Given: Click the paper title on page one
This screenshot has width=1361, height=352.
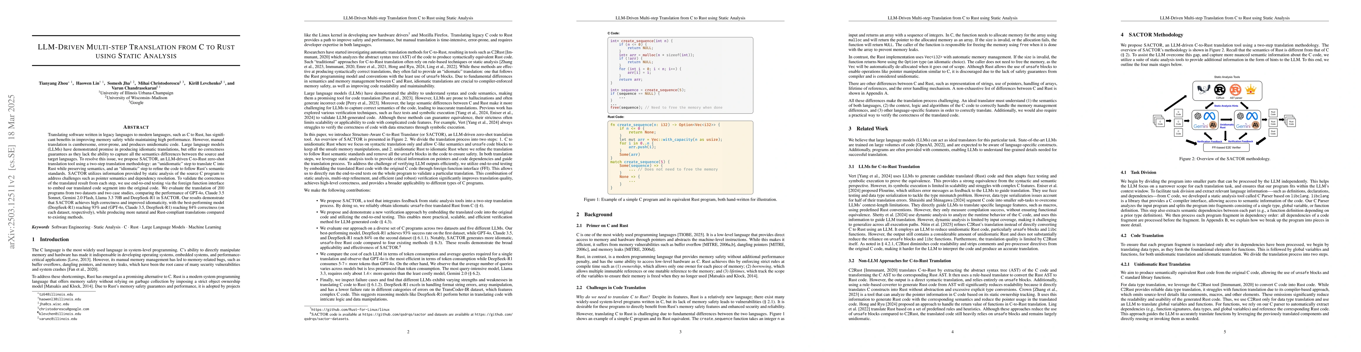Looking at the screenshot, I should pos(136,51).
